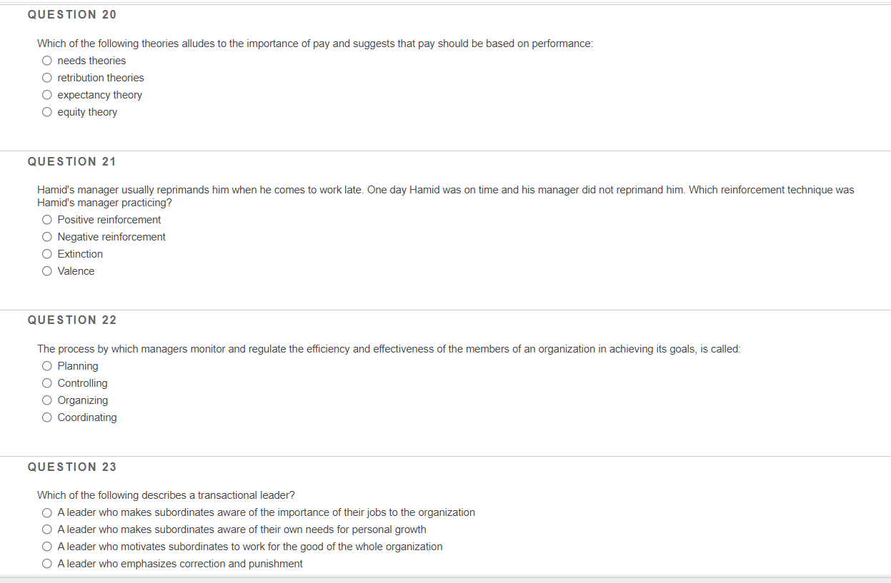Choose 'Negative reinforcement' option
The width and height of the screenshot is (891, 583).
(46, 236)
